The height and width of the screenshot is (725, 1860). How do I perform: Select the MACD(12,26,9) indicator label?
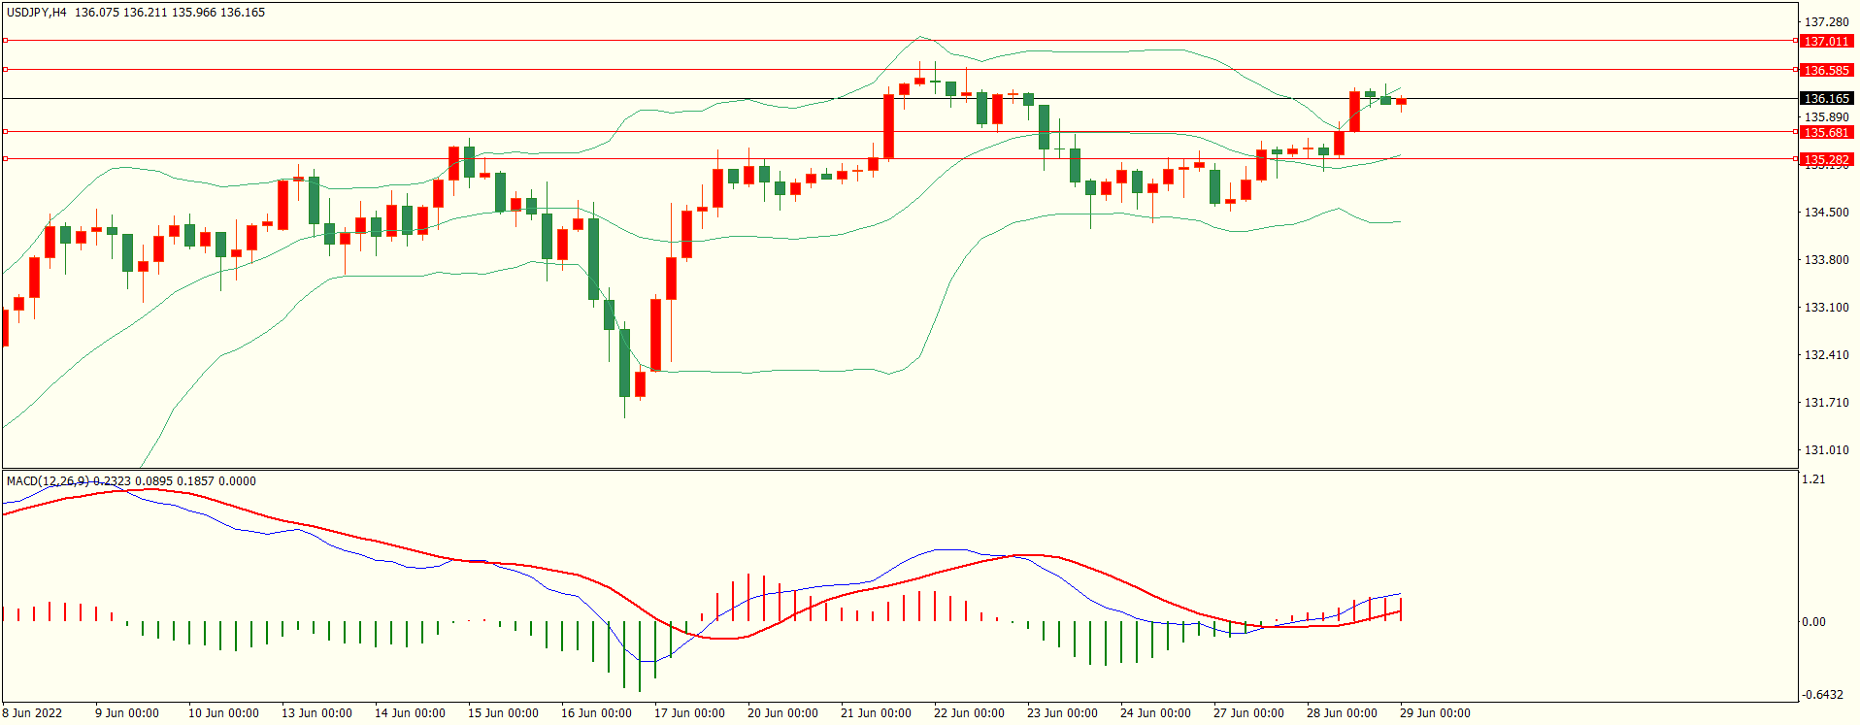click(48, 481)
